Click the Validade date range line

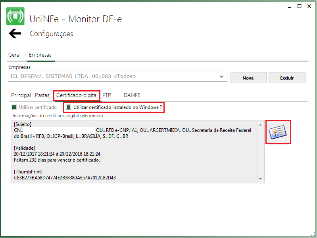57,154
